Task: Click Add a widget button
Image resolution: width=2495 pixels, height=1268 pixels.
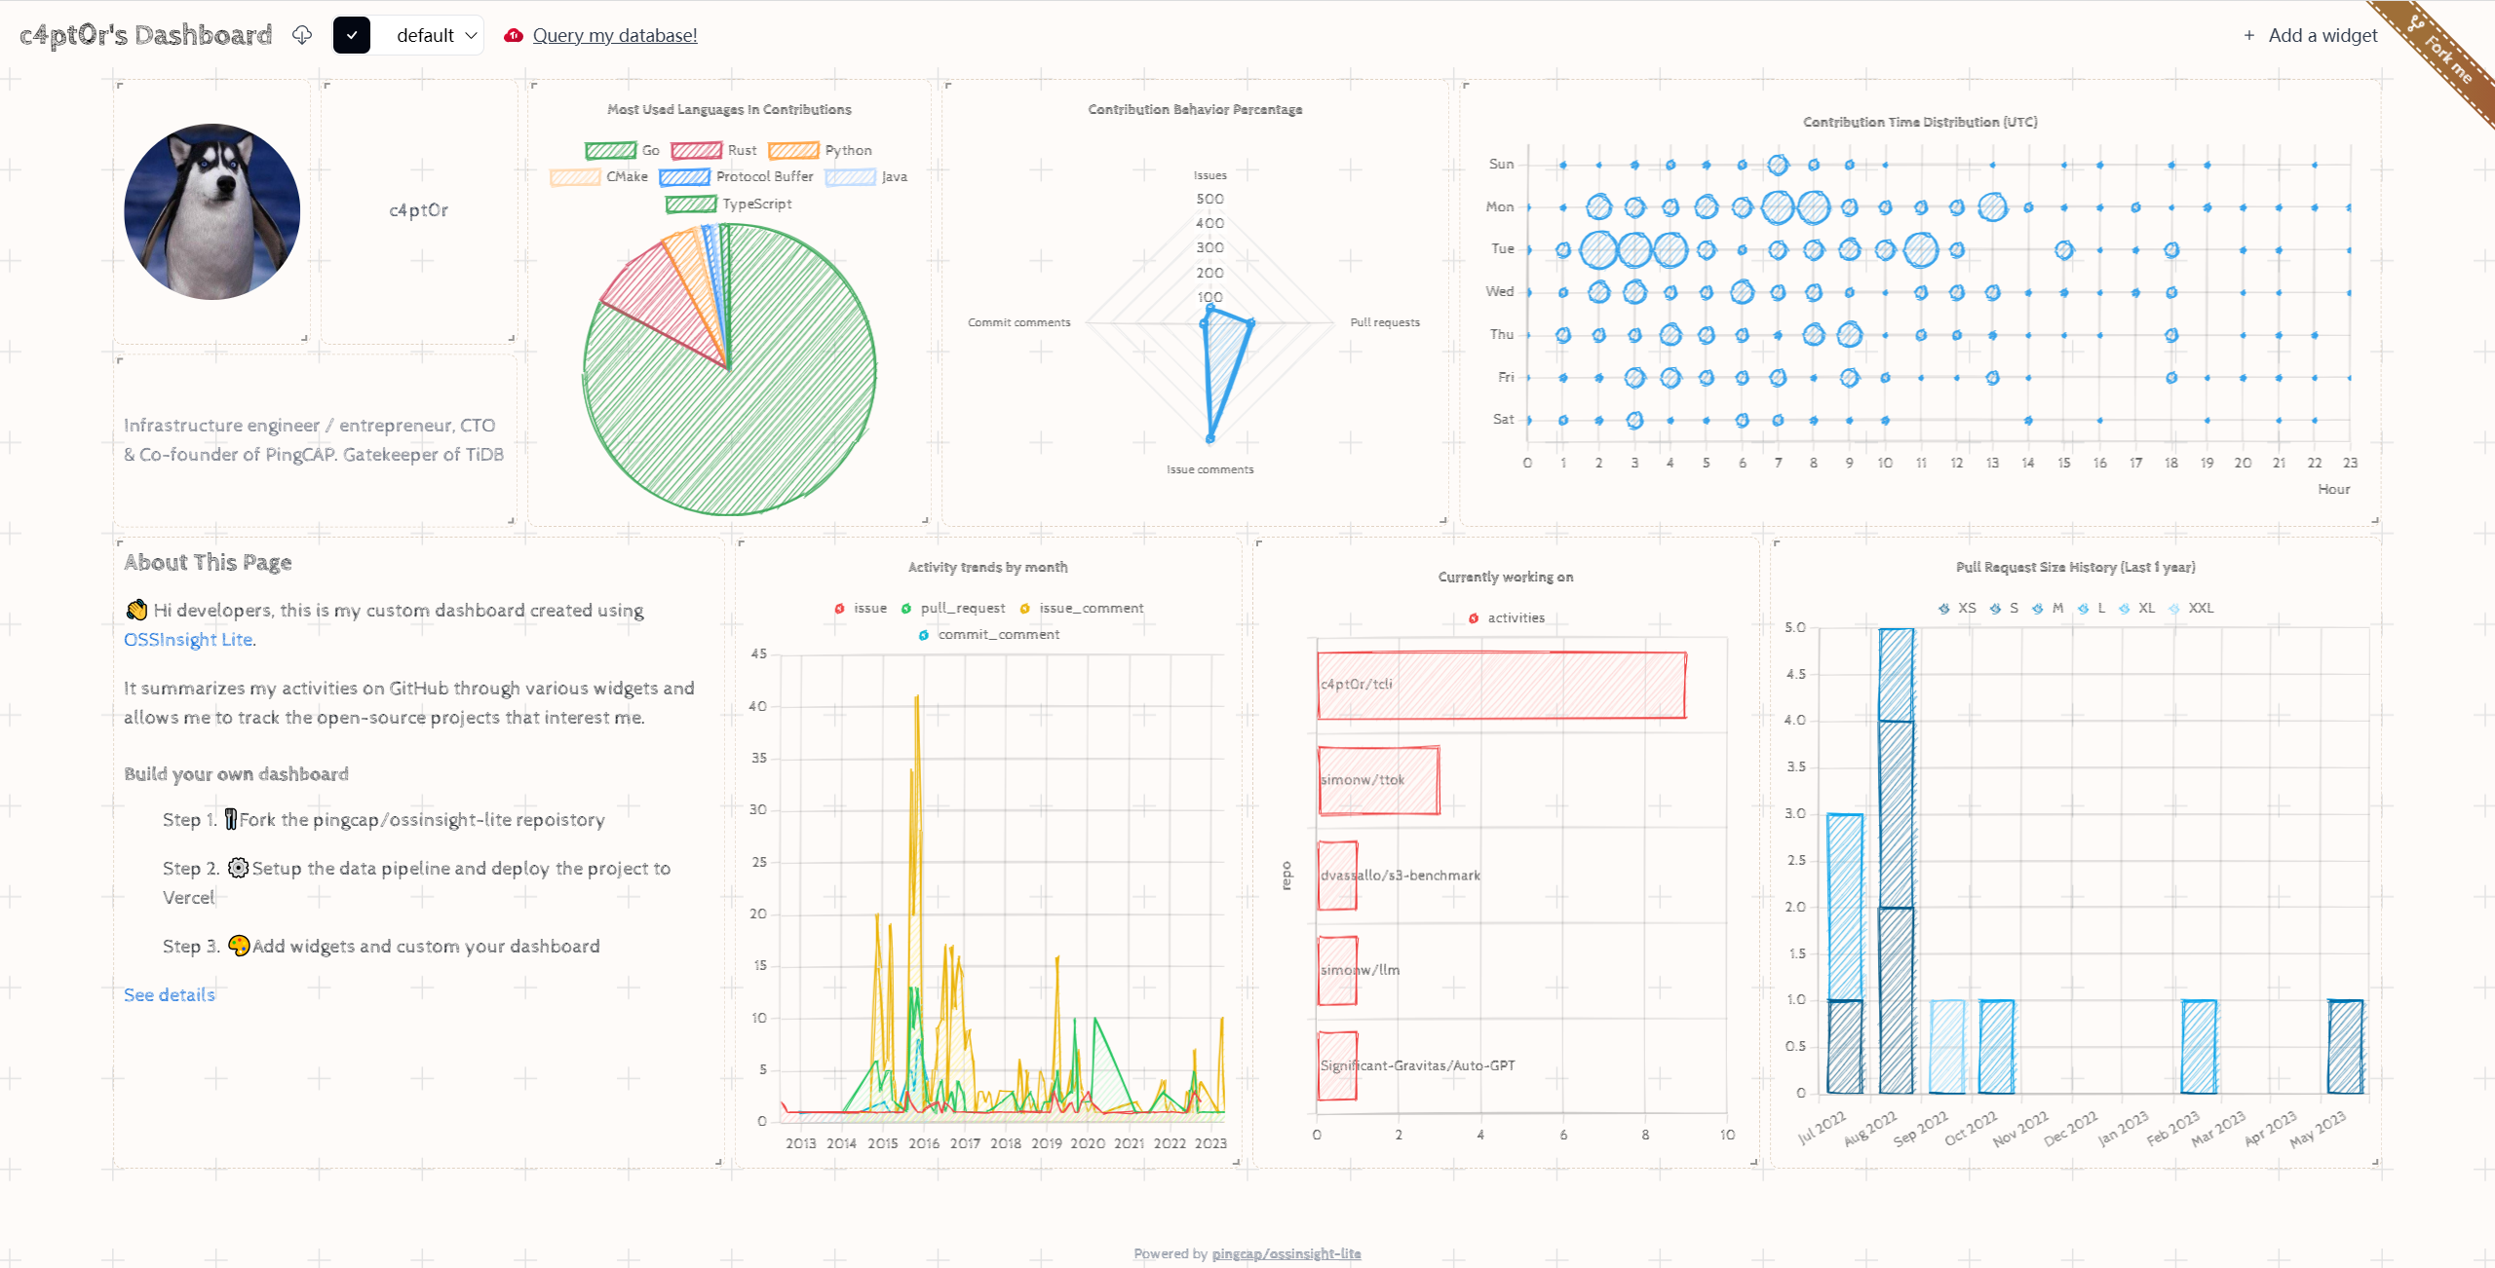Action: [2311, 35]
